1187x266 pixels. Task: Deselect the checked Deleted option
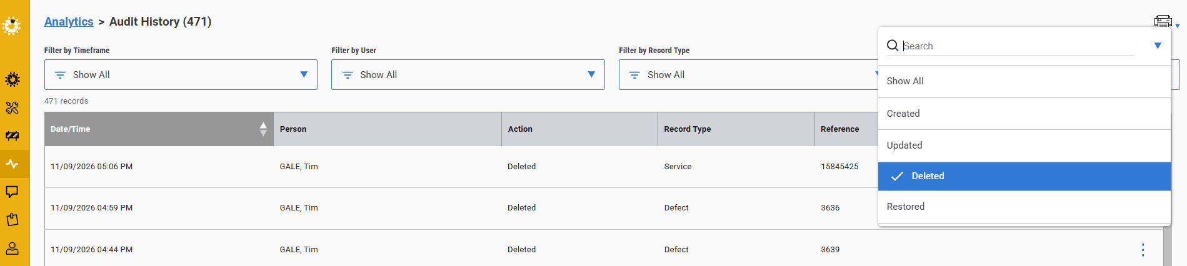1024,176
